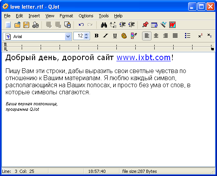The image size is (217, 176).
Task: Click the 'file size:287 Bytes' status entry
Action: [x=140, y=171]
